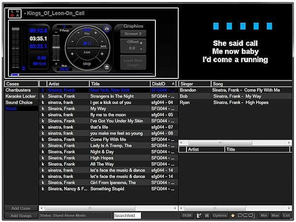Sort by DiskID column header arrow

pos(173,84)
